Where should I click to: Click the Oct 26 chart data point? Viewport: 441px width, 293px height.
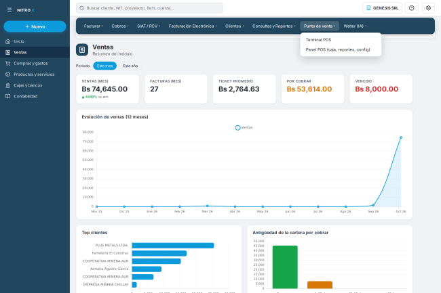401,137
